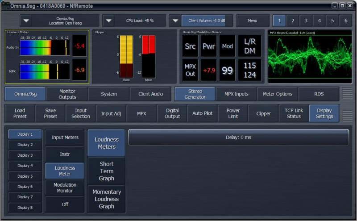Open the RDS tab
This screenshot has height=221, width=357.
coord(319,94)
